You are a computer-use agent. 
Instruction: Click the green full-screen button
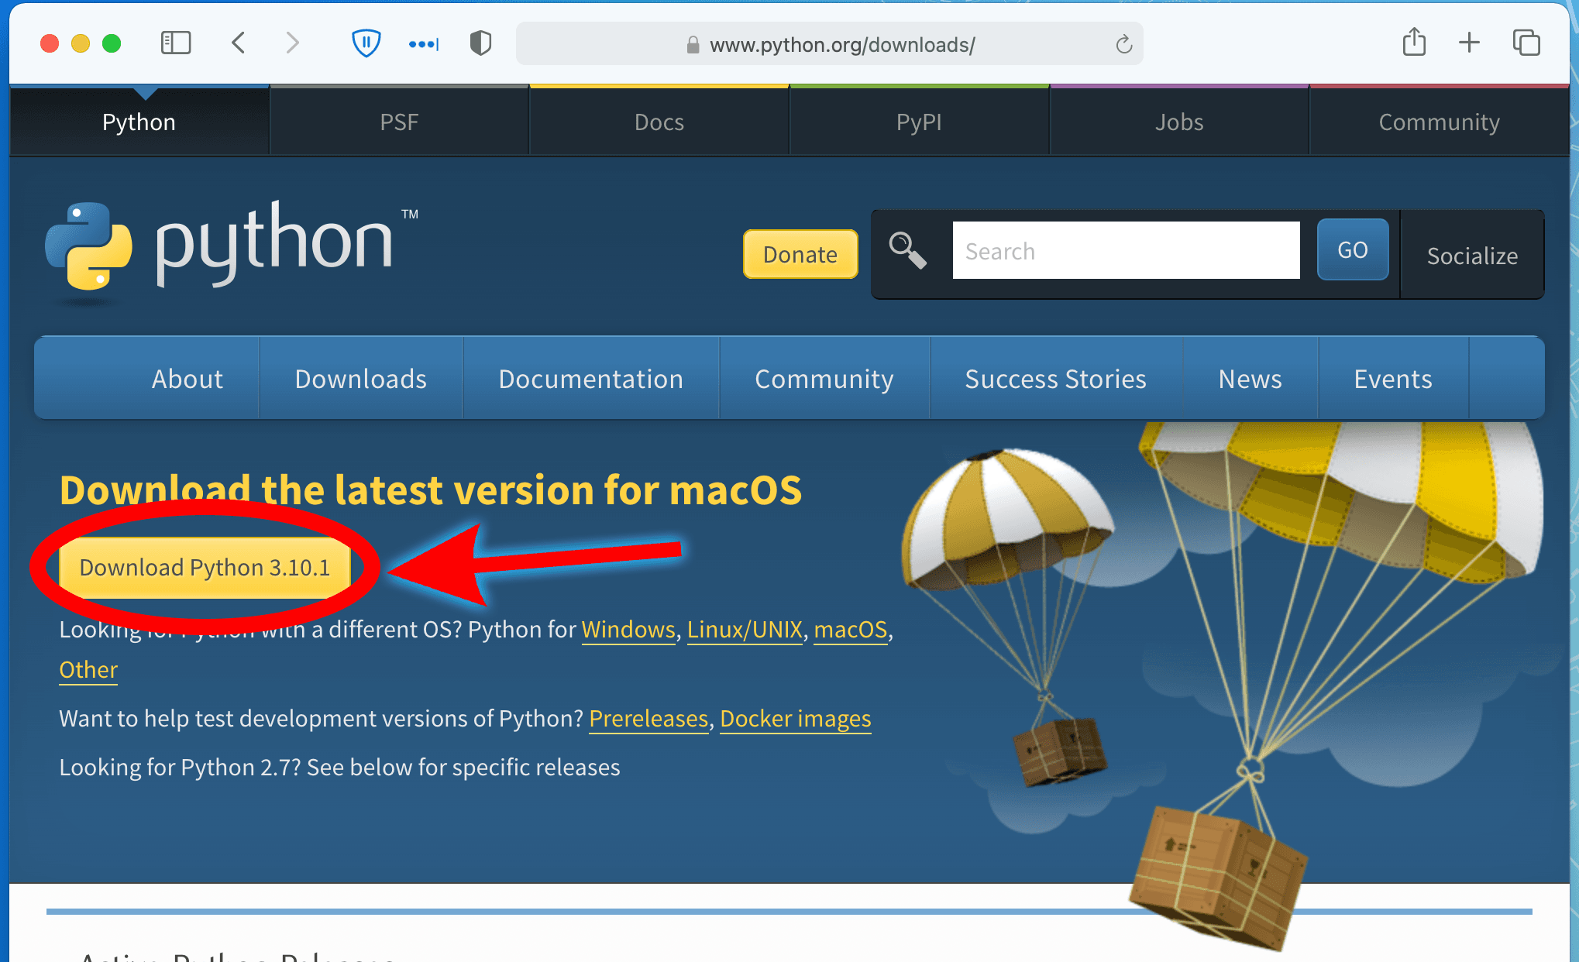click(x=112, y=43)
